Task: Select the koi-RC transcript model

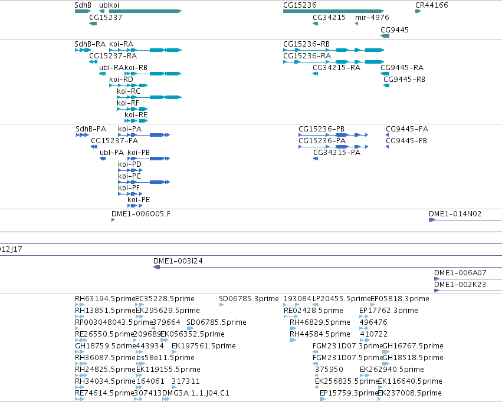Action: coord(149,97)
